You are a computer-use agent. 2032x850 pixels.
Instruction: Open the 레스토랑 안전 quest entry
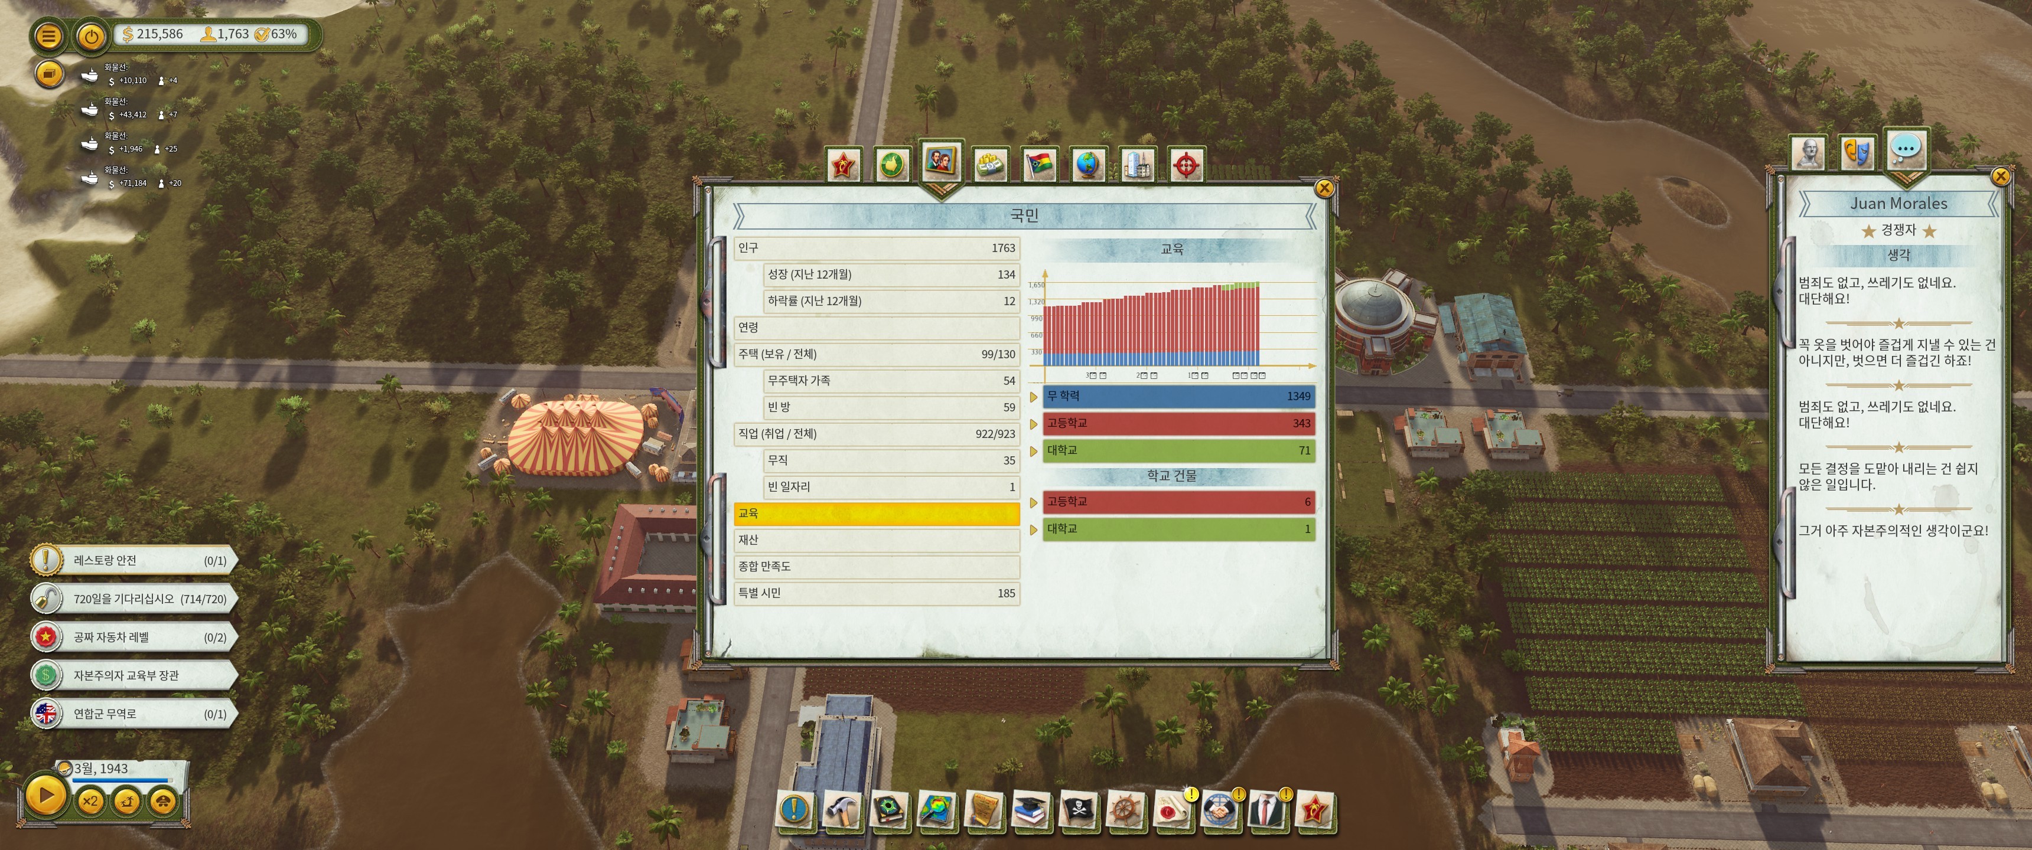pyautogui.click(x=134, y=561)
